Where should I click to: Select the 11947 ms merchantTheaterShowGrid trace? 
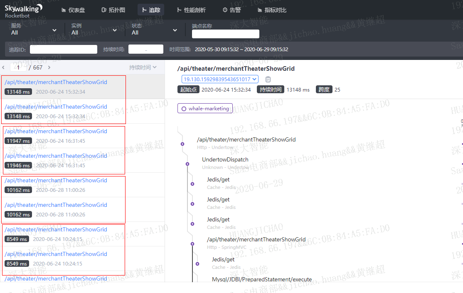coord(82,136)
